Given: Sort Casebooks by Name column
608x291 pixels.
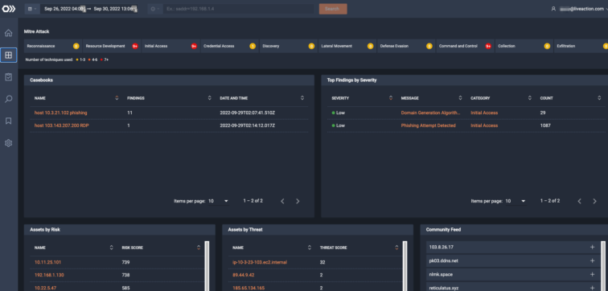Looking at the screenshot, I should [117, 98].
